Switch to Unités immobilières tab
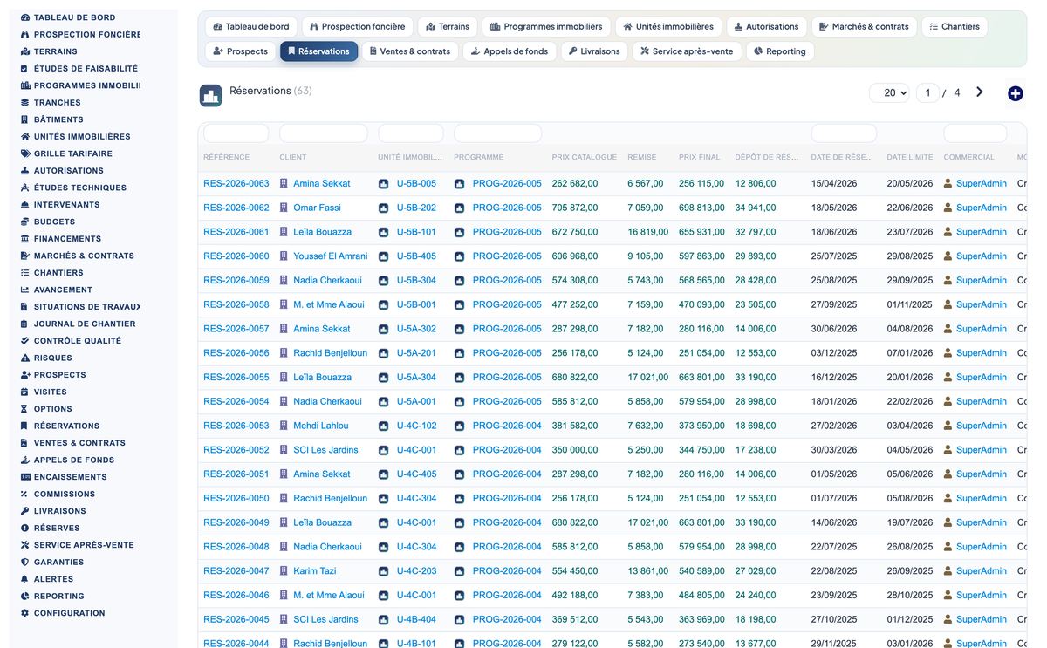1047x648 pixels. point(668,27)
